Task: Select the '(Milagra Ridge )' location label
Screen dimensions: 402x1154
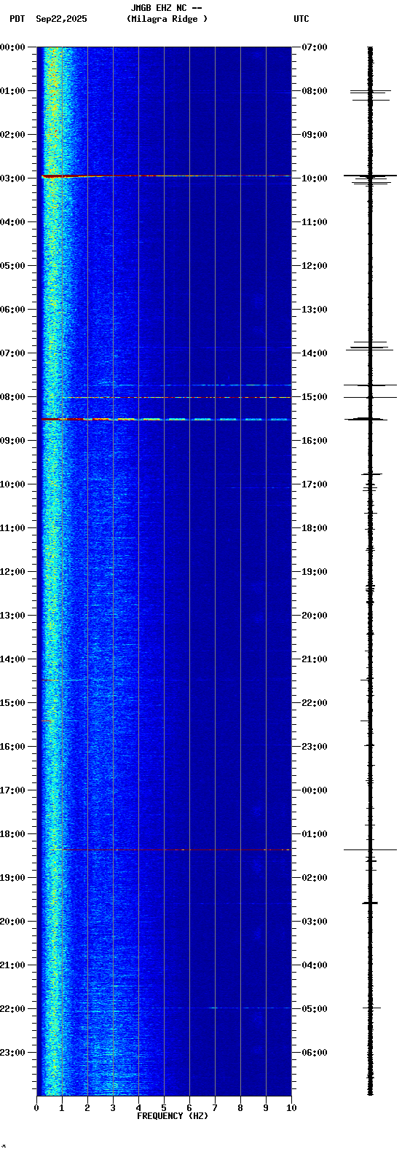Action: pyautogui.click(x=167, y=19)
